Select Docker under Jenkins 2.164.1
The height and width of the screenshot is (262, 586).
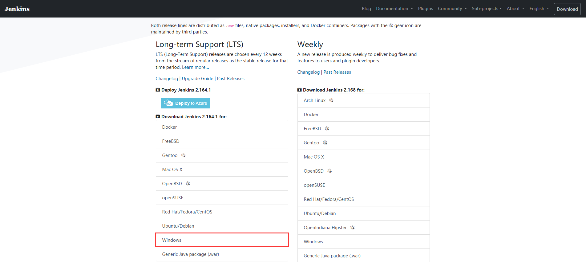(222, 127)
